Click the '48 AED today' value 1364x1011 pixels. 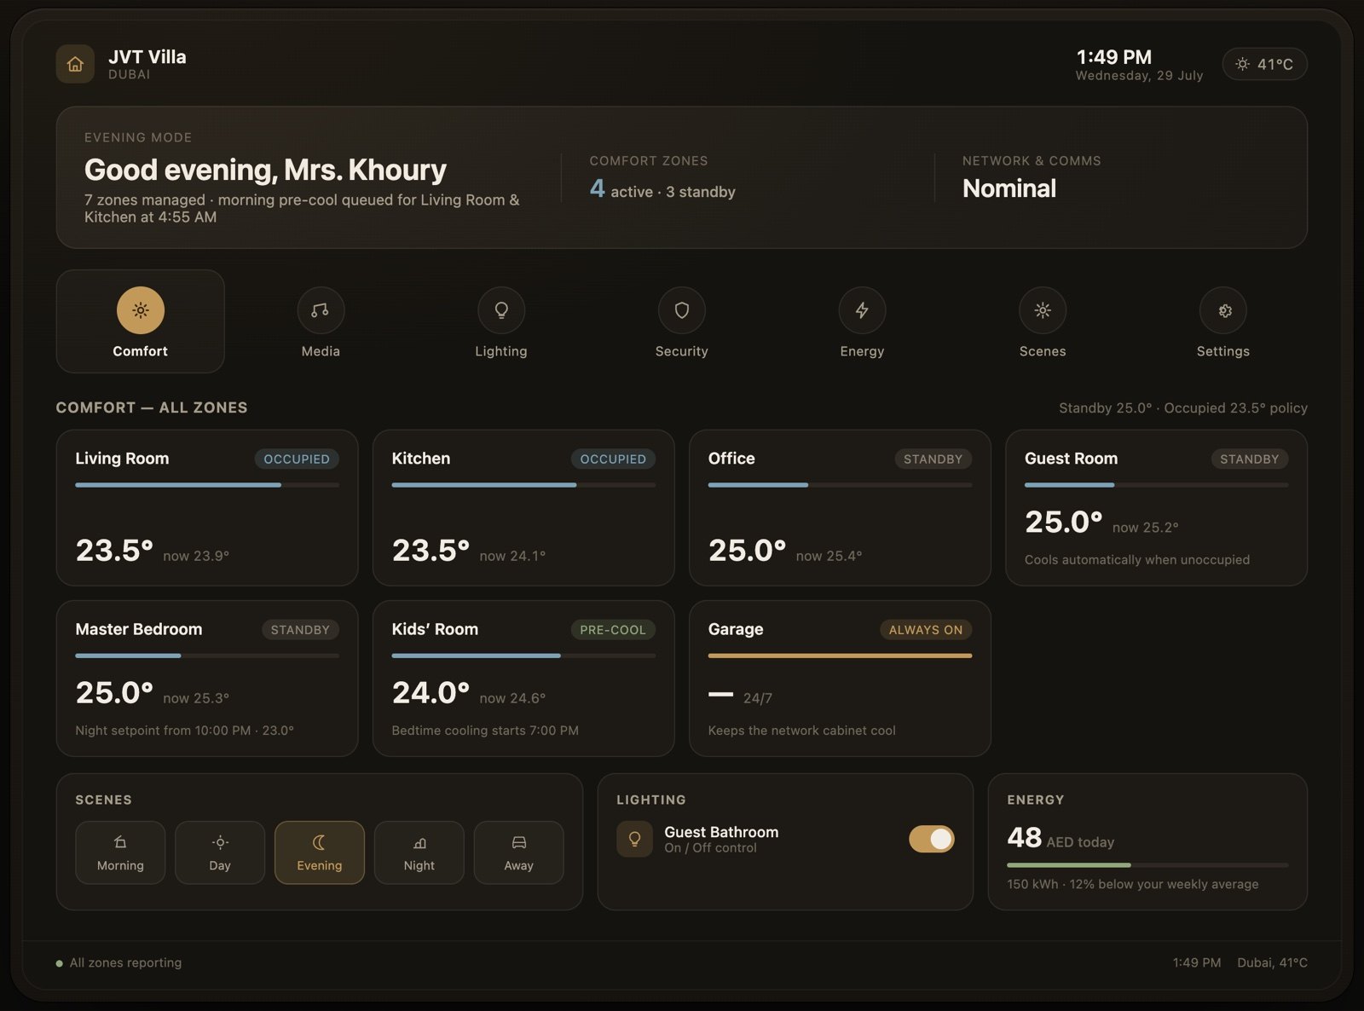coord(1061,838)
